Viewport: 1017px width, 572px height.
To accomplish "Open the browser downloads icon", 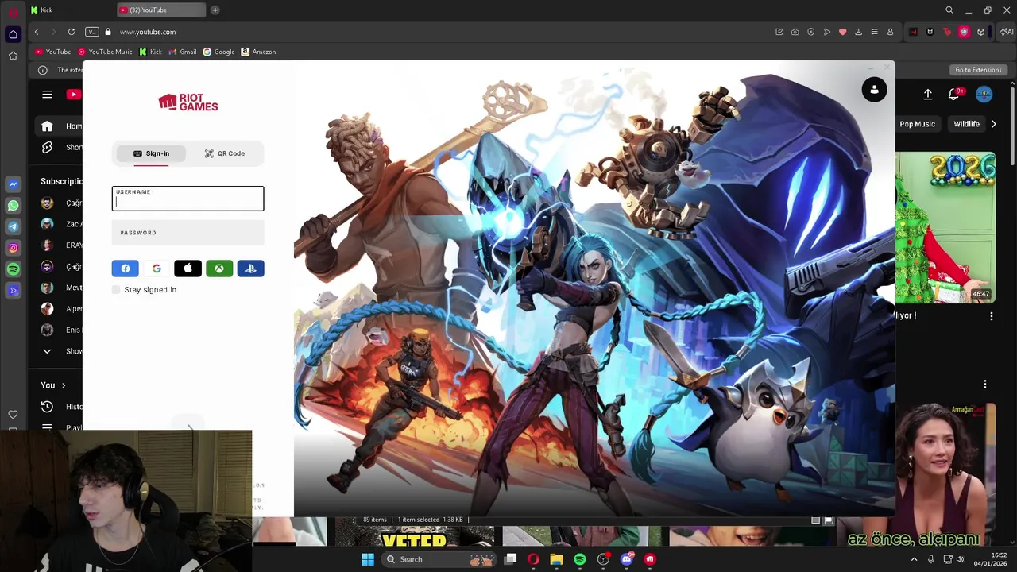I will [858, 32].
